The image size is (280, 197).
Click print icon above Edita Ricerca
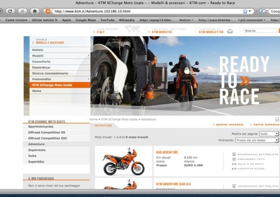tap(277, 119)
